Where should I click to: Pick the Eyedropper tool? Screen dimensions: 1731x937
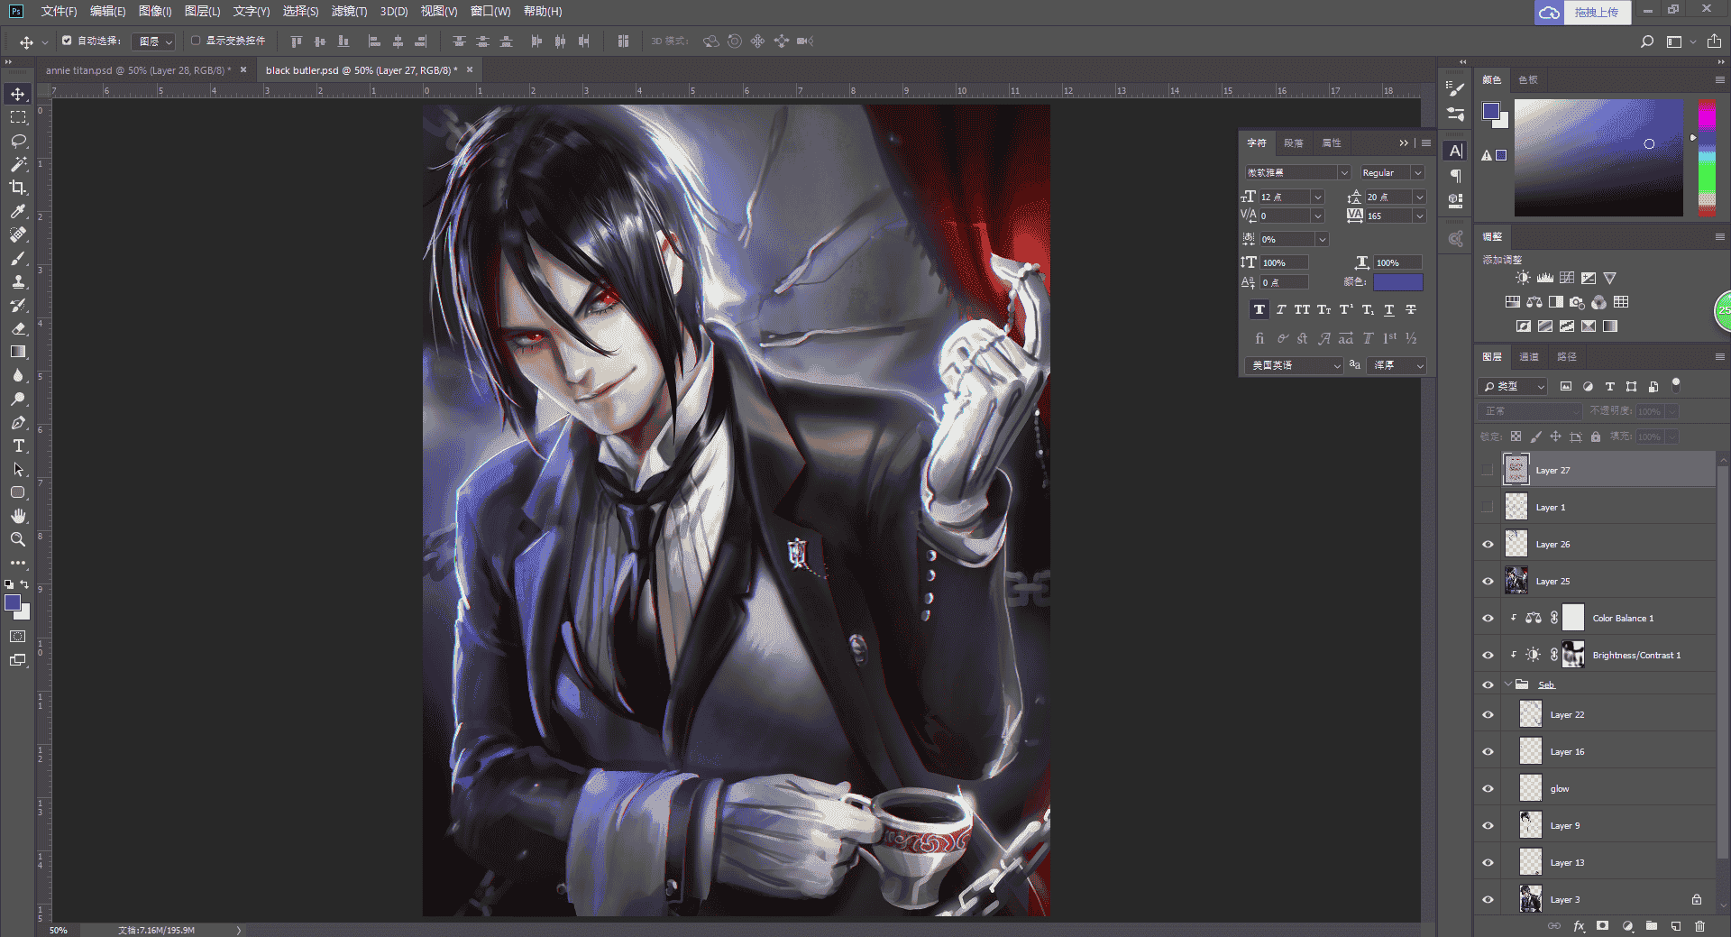pyautogui.click(x=18, y=211)
